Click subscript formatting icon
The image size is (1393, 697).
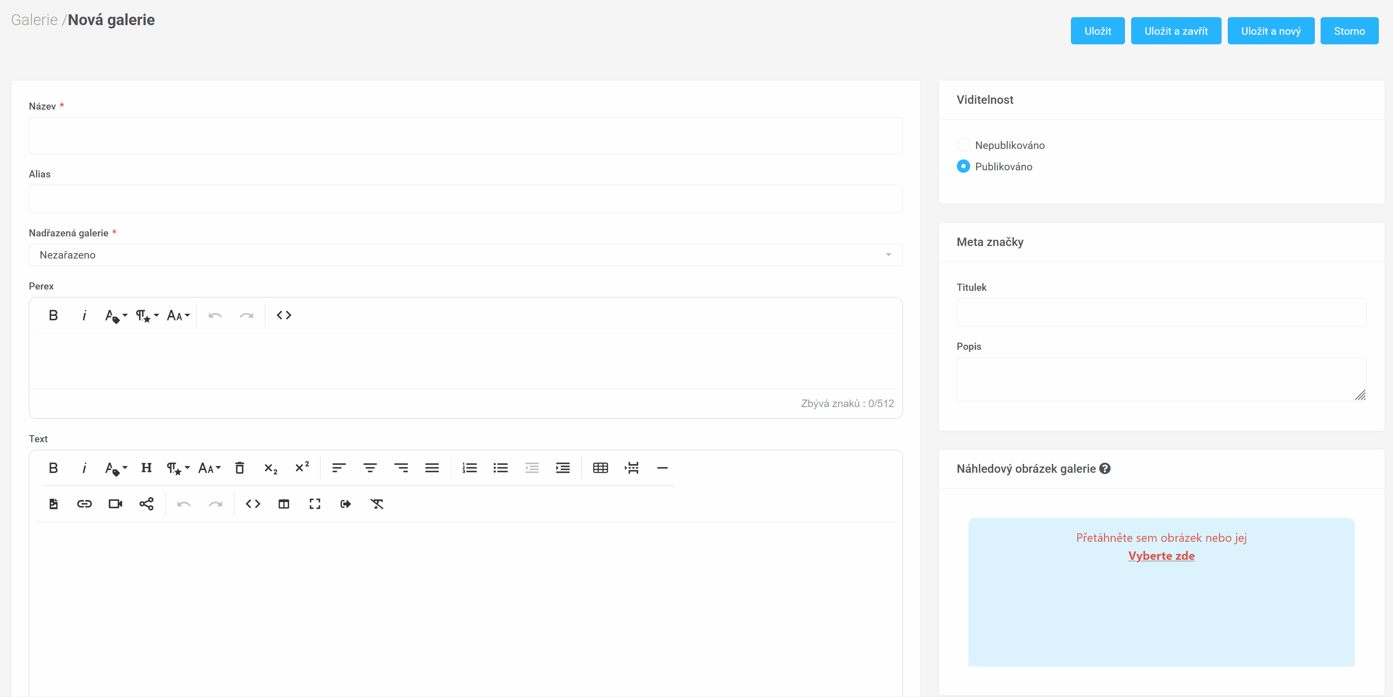(271, 468)
